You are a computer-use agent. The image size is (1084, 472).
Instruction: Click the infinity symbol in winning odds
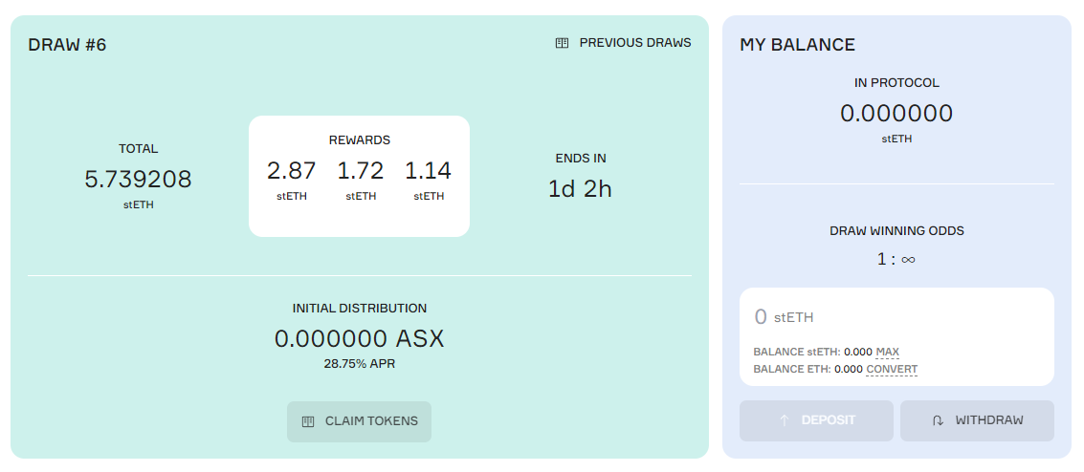(x=908, y=260)
